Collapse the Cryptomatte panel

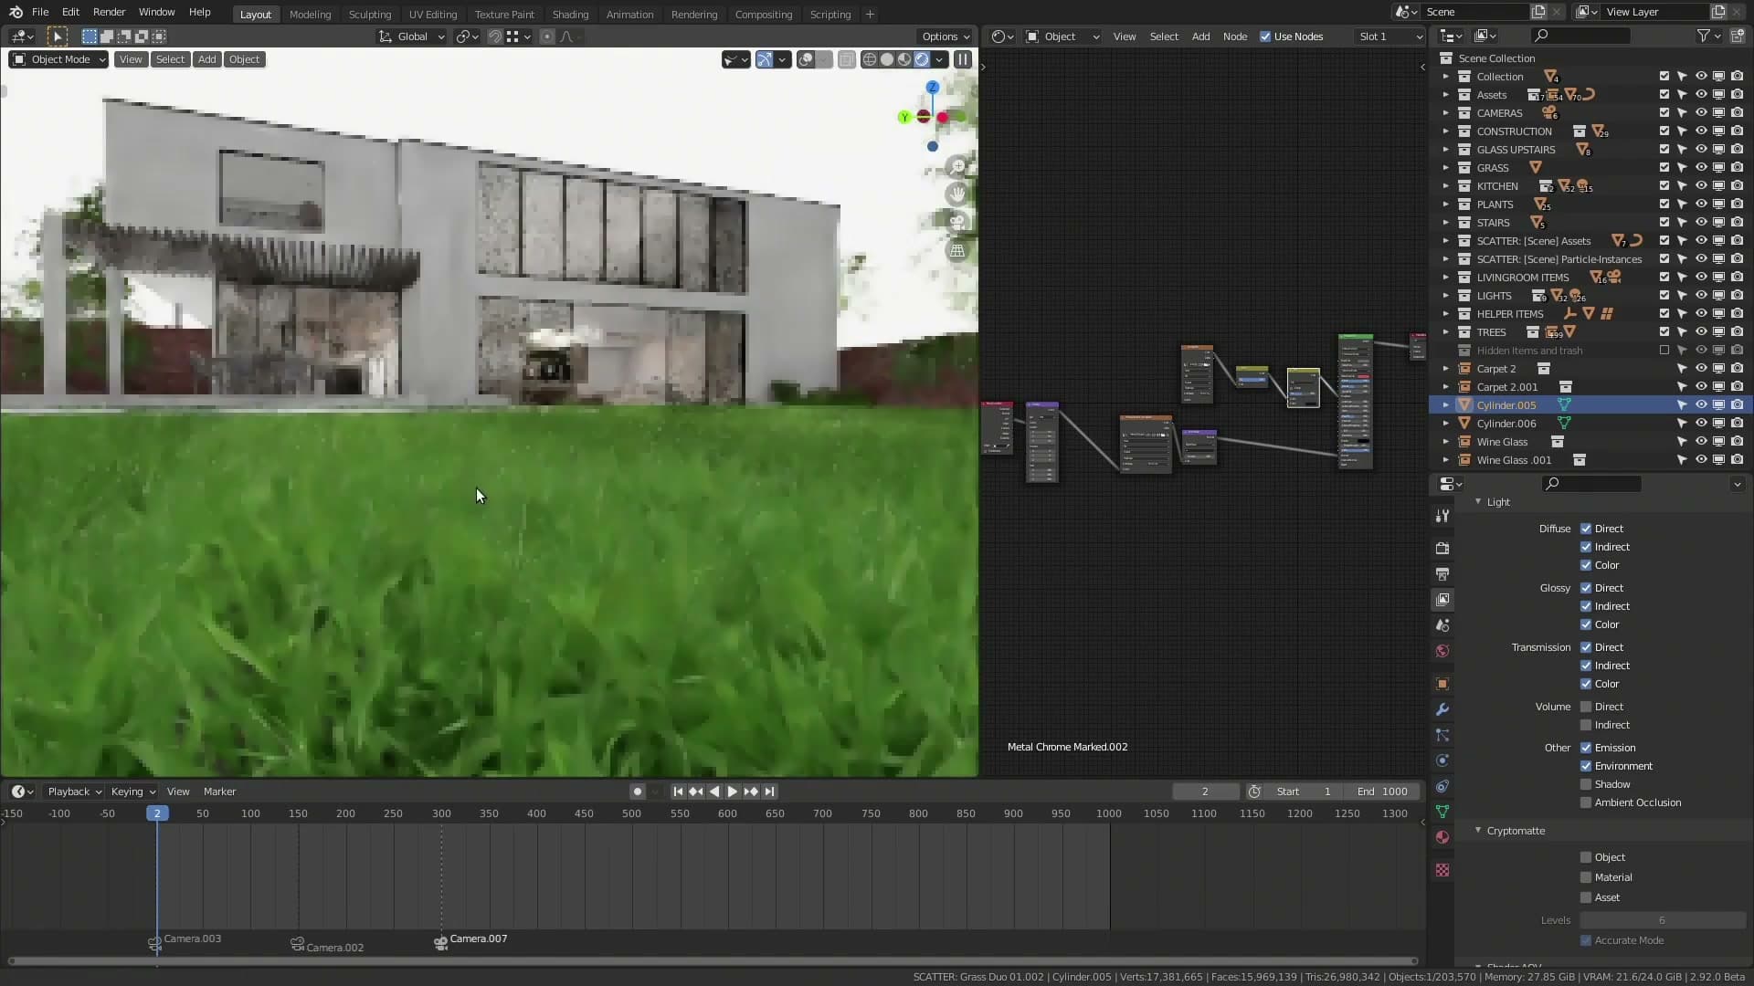(x=1478, y=831)
